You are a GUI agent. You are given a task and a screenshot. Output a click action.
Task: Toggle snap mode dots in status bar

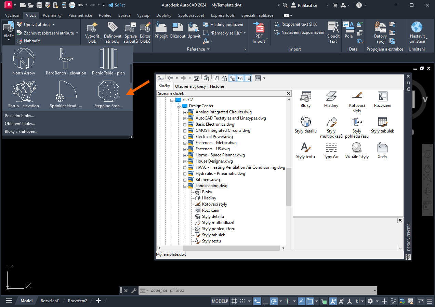[242, 301]
